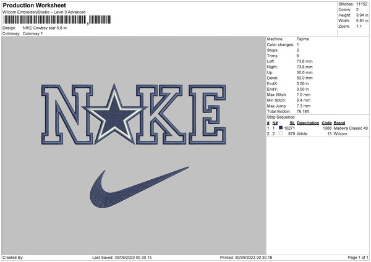Click the navy blue thread color swatch
Image resolution: width=371 pixels, height=262 pixels.
281,128
